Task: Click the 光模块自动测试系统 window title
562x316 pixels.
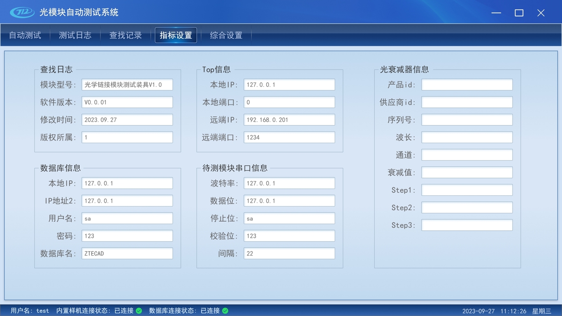Action: (x=79, y=12)
